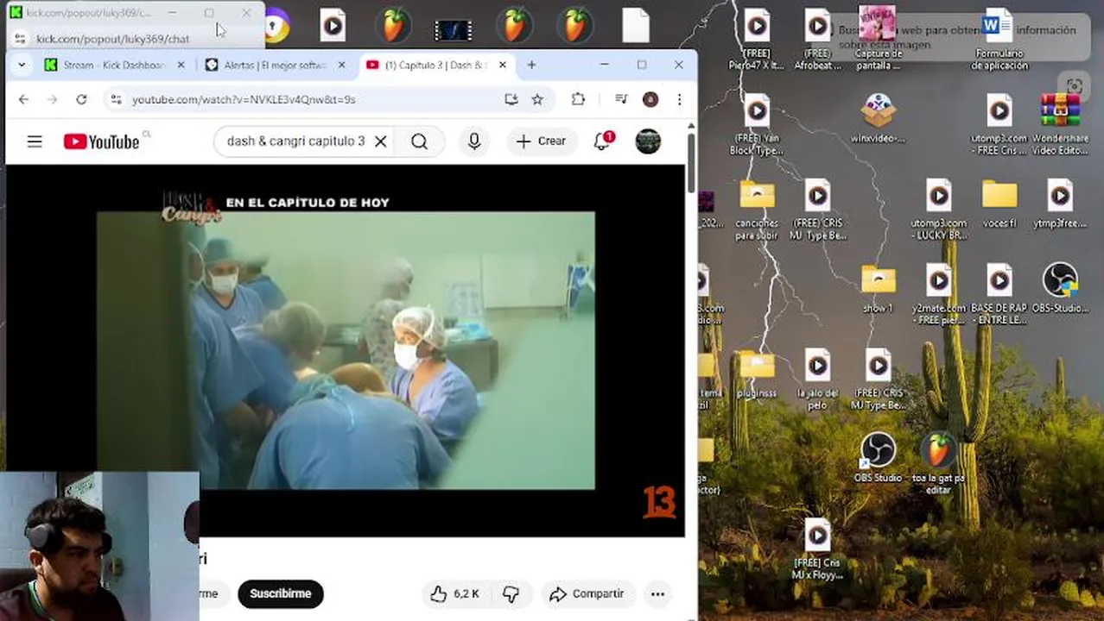Screen dimensions: 1104x621
Task: Open the 'pluginsss' folder
Action: coord(757,373)
